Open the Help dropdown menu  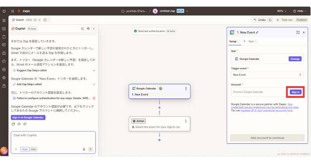coord(300,11)
